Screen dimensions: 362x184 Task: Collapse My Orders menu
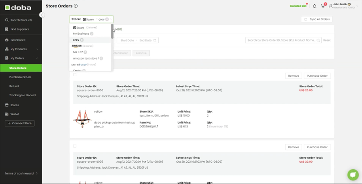point(21,58)
